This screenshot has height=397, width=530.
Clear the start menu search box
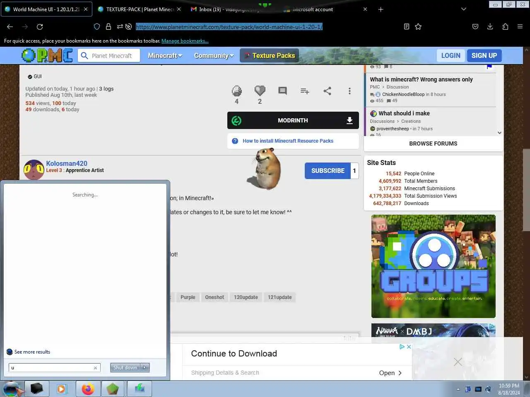(95, 368)
